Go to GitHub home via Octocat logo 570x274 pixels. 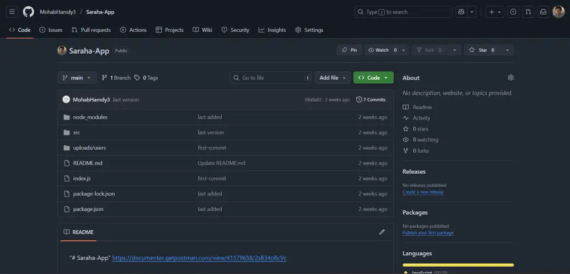[28, 11]
